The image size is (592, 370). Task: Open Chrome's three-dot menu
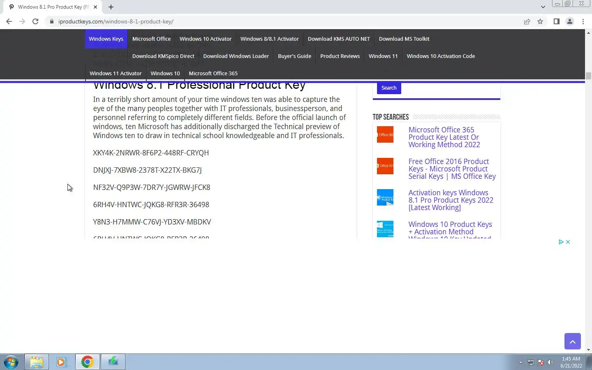pyautogui.click(x=583, y=21)
